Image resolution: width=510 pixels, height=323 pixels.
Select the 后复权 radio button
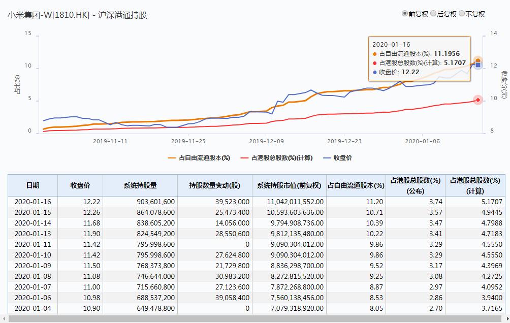pyautogui.click(x=433, y=14)
